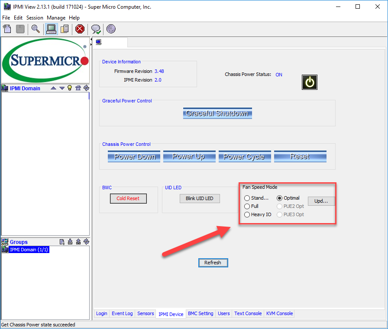Collapse the left panel using the splitter arrow

pyautogui.click(x=91, y=39)
